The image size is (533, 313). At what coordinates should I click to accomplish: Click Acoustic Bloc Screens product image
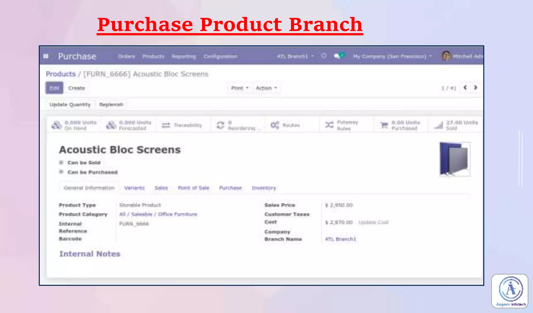(455, 159)
